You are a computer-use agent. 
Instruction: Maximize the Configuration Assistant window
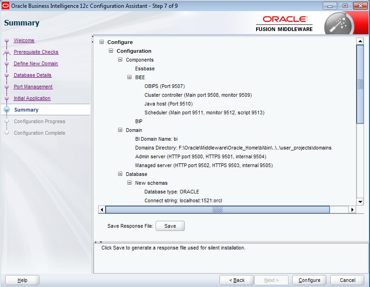pos(345,6)
